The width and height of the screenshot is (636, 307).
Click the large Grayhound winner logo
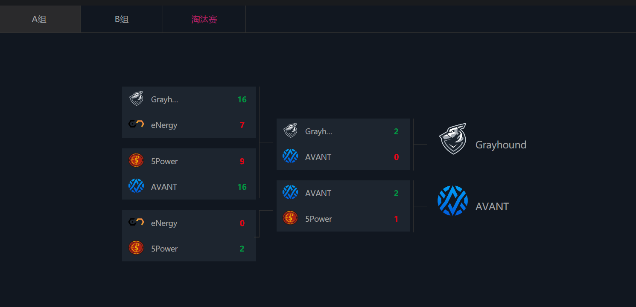[x=452, y=139]
